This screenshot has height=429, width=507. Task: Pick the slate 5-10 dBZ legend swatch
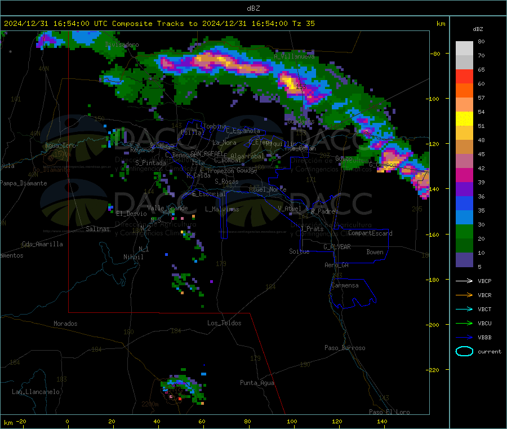tap(464, 260)
